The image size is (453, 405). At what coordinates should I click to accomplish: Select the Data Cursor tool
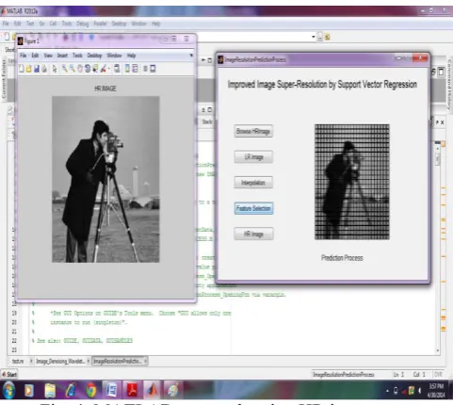[95, 69]
